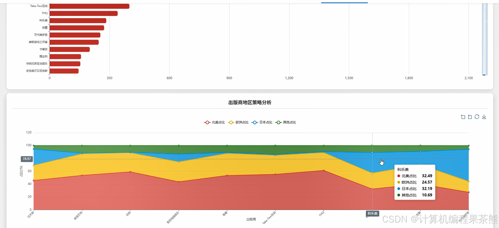Click the 动视 label on the area chart axis
The image size is (499, 228).
click(128, 214)
